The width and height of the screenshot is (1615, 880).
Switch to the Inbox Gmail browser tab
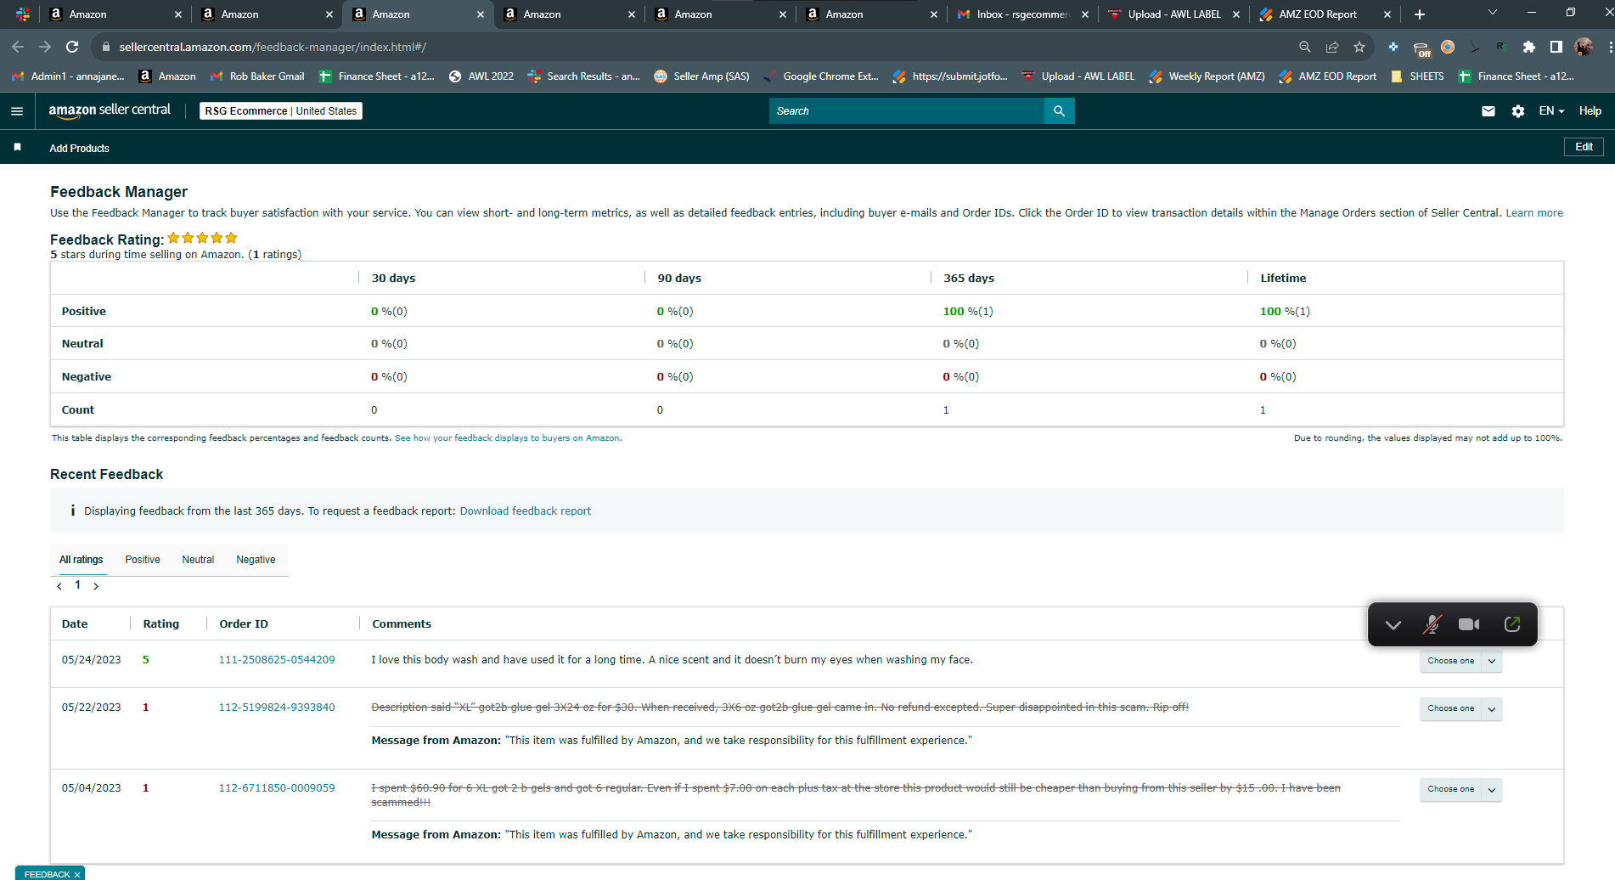pyautogui.click(x=1021, y=14)
